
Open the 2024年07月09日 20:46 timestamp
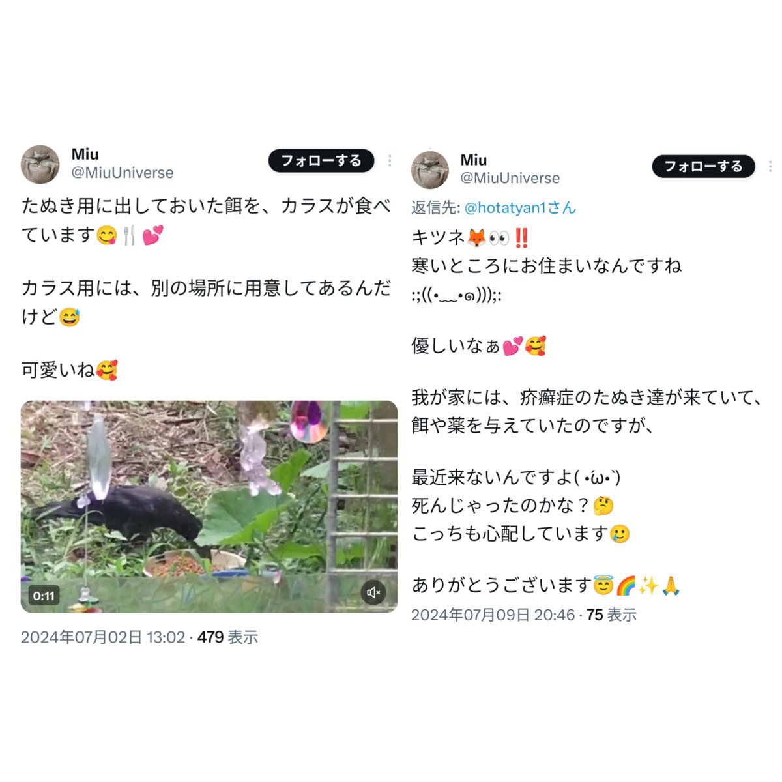click(x=493, y=615)
